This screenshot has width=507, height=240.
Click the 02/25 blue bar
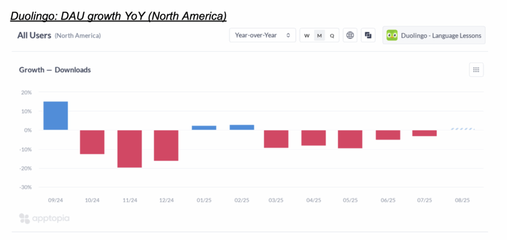242,127
